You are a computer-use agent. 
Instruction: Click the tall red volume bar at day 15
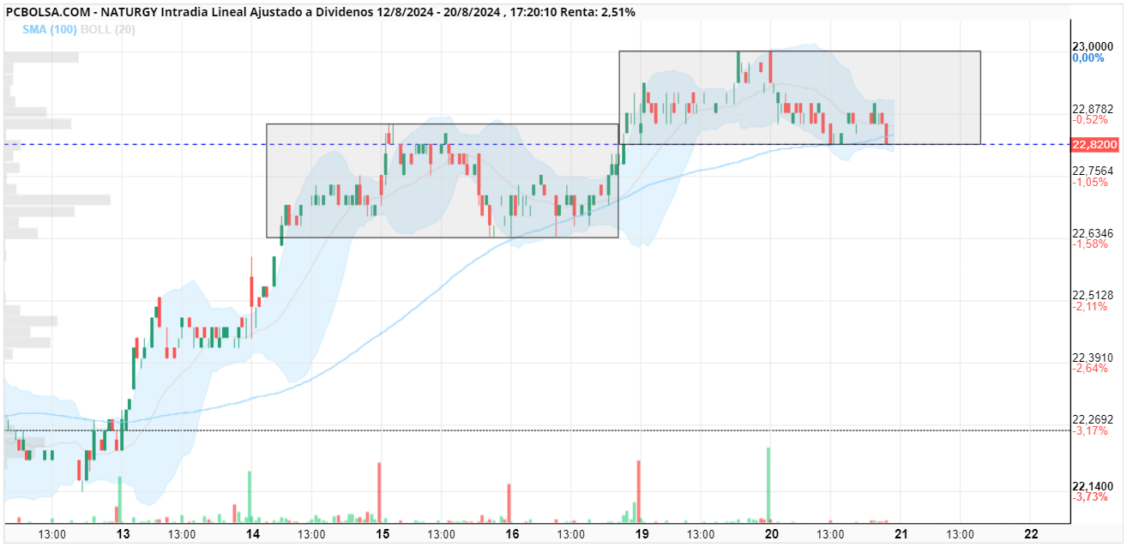pyautogui.click(x=379, y=491)
